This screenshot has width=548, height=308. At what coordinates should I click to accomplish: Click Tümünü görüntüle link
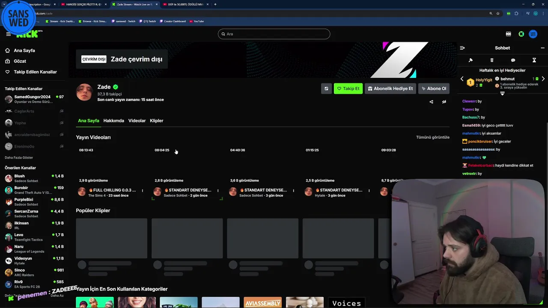pyautogui.click(x=433, y=137)
